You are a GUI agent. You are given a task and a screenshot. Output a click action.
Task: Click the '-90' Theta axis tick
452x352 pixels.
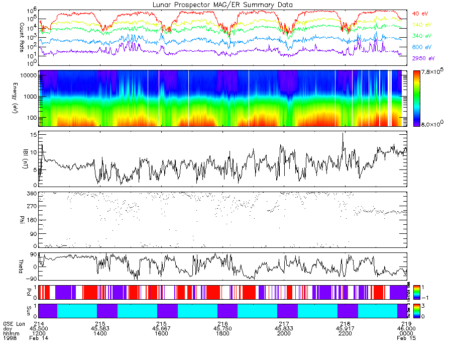32,279
